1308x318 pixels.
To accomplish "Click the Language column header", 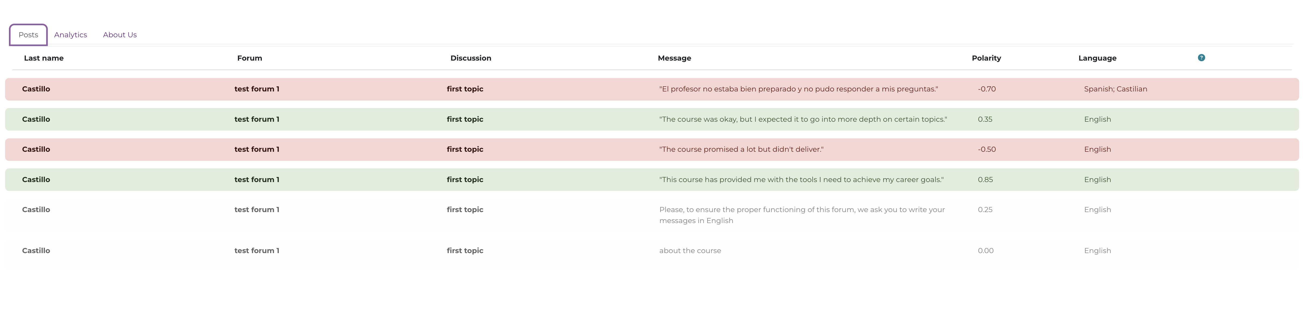I will coord(1097,58).
